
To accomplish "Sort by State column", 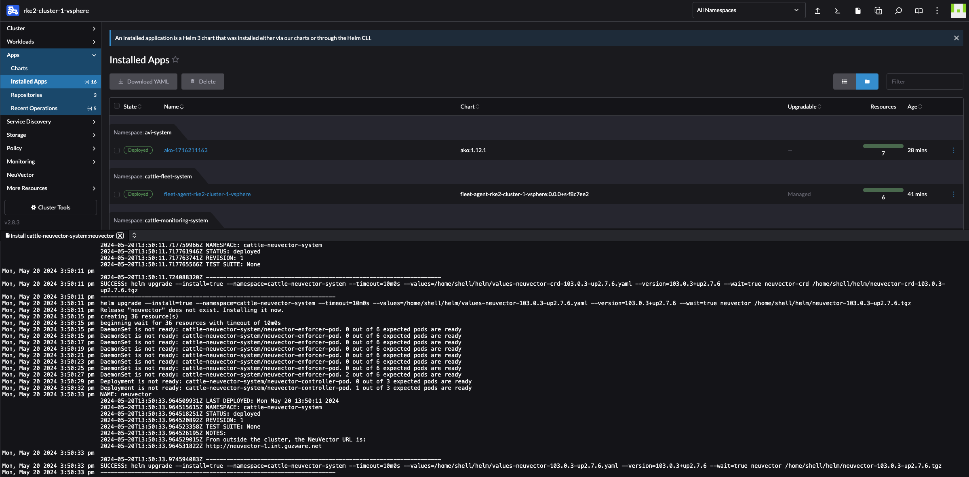I will (133, 107).
